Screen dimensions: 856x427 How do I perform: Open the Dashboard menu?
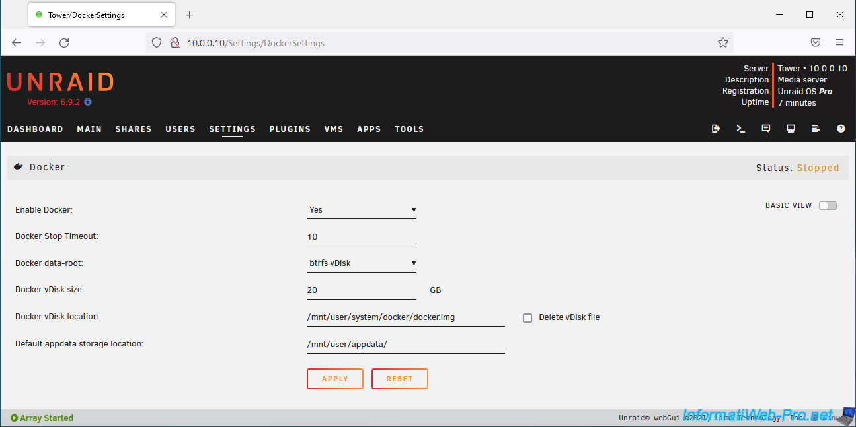(x=35, y=129)
